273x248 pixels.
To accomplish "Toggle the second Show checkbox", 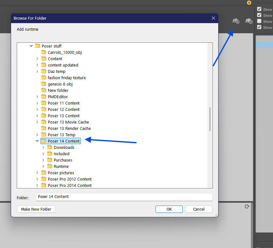I will (x=259, y=15).
